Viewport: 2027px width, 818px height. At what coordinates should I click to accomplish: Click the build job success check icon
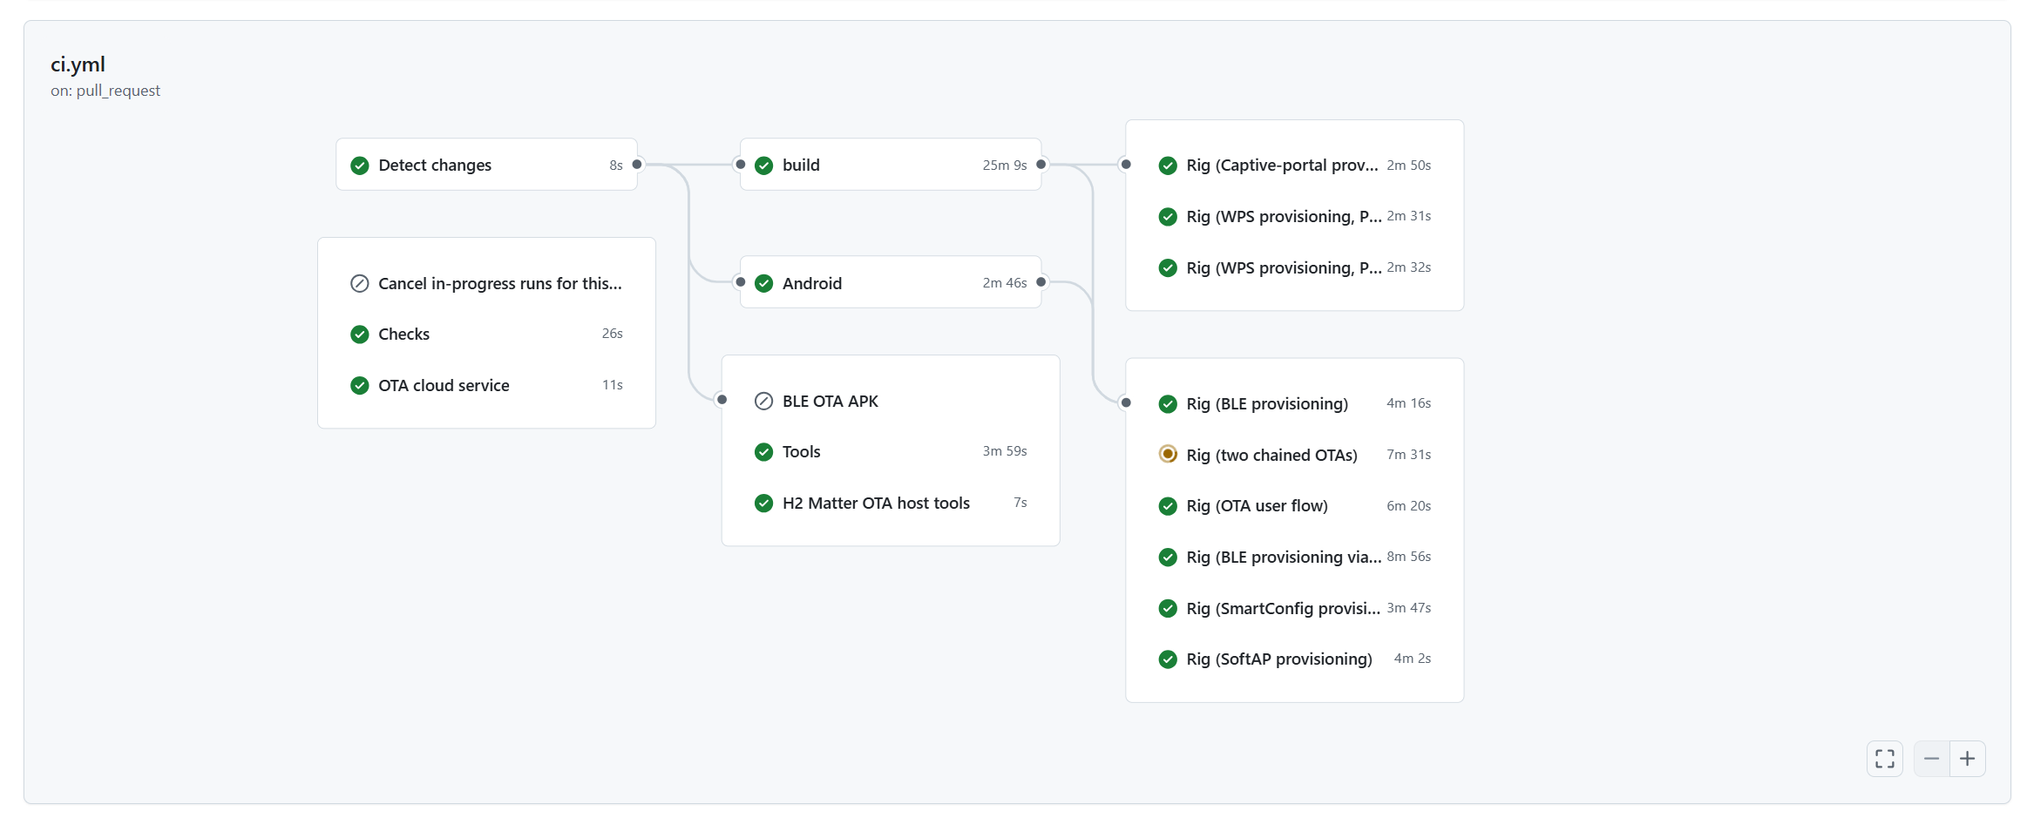click(763, 166)
